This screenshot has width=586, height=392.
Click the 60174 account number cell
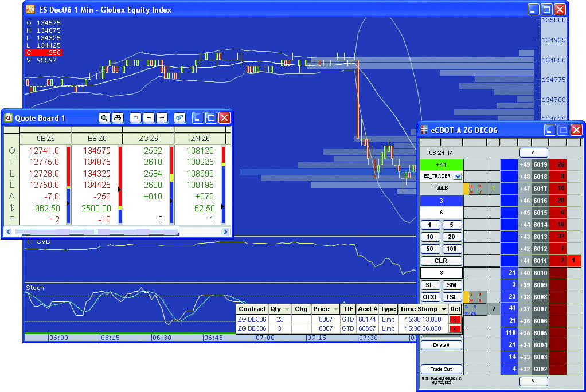[x=366, y=320]
